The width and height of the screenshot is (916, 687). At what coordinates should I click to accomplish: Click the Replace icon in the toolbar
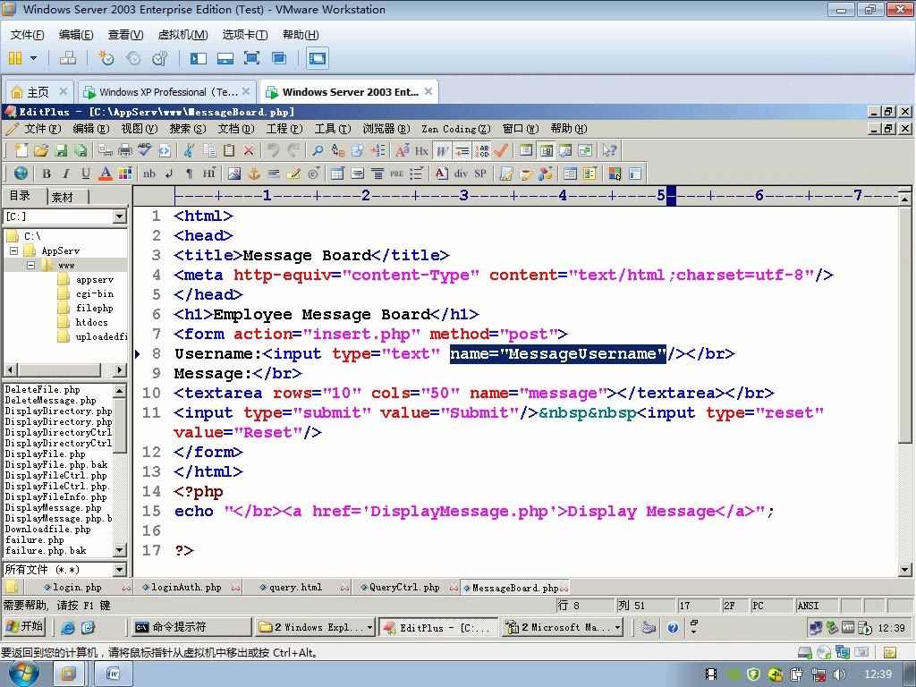coord(337,150)
